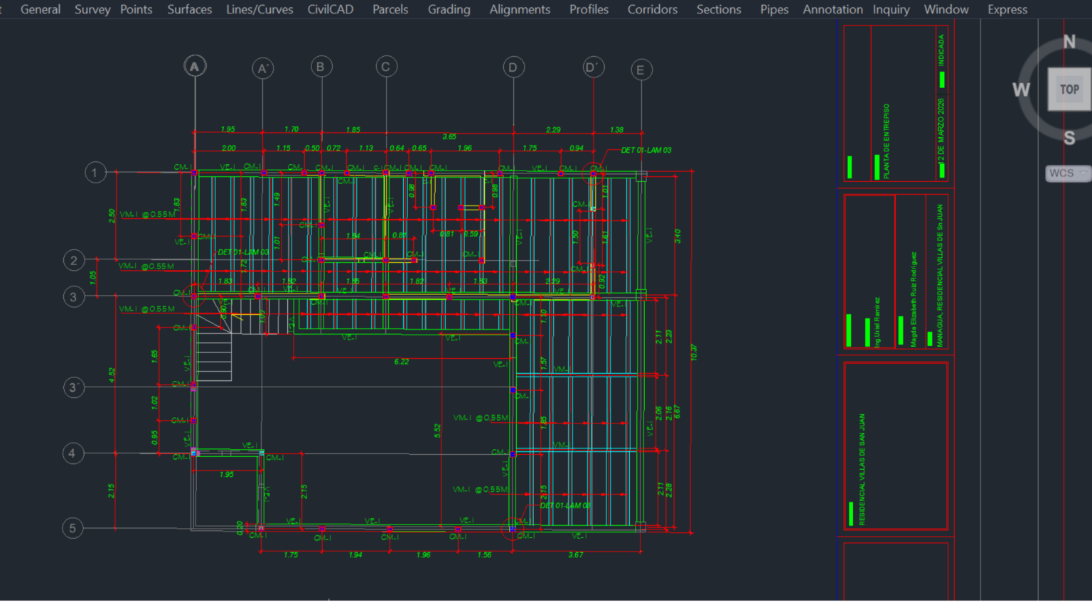Click the TOP face of the ViewCube
The height and width of the screenshot is (614, 1092).
pyautogui.click(x=1069, y=90)
